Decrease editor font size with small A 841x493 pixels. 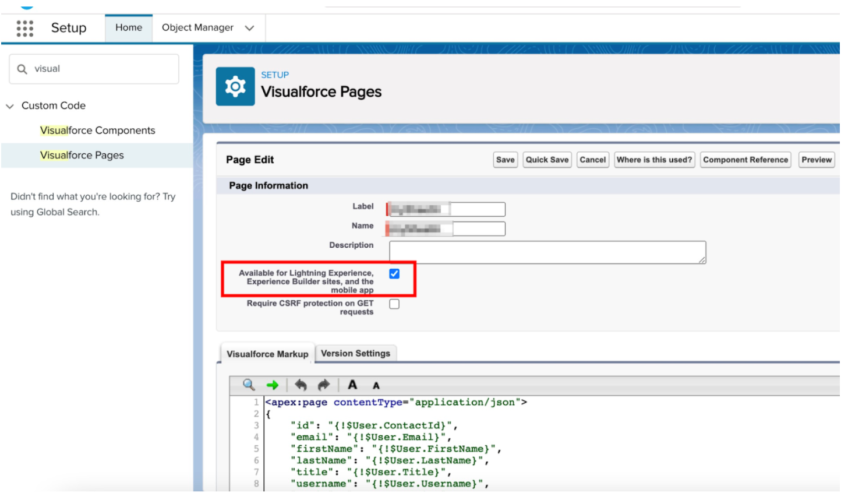pyautogui.click(x=376, y=386)
